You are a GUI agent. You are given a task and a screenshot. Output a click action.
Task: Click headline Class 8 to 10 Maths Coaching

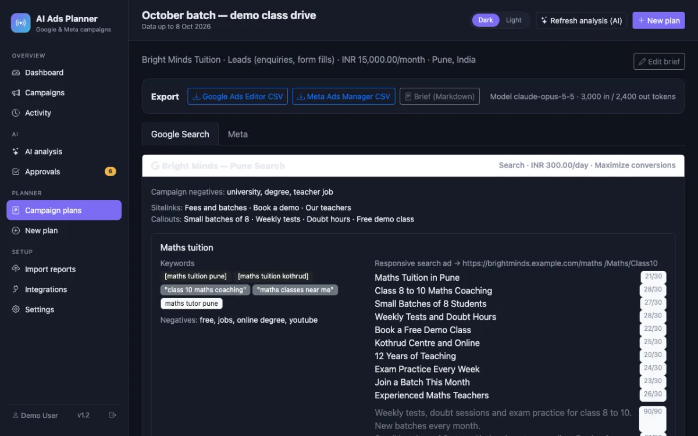433,291
